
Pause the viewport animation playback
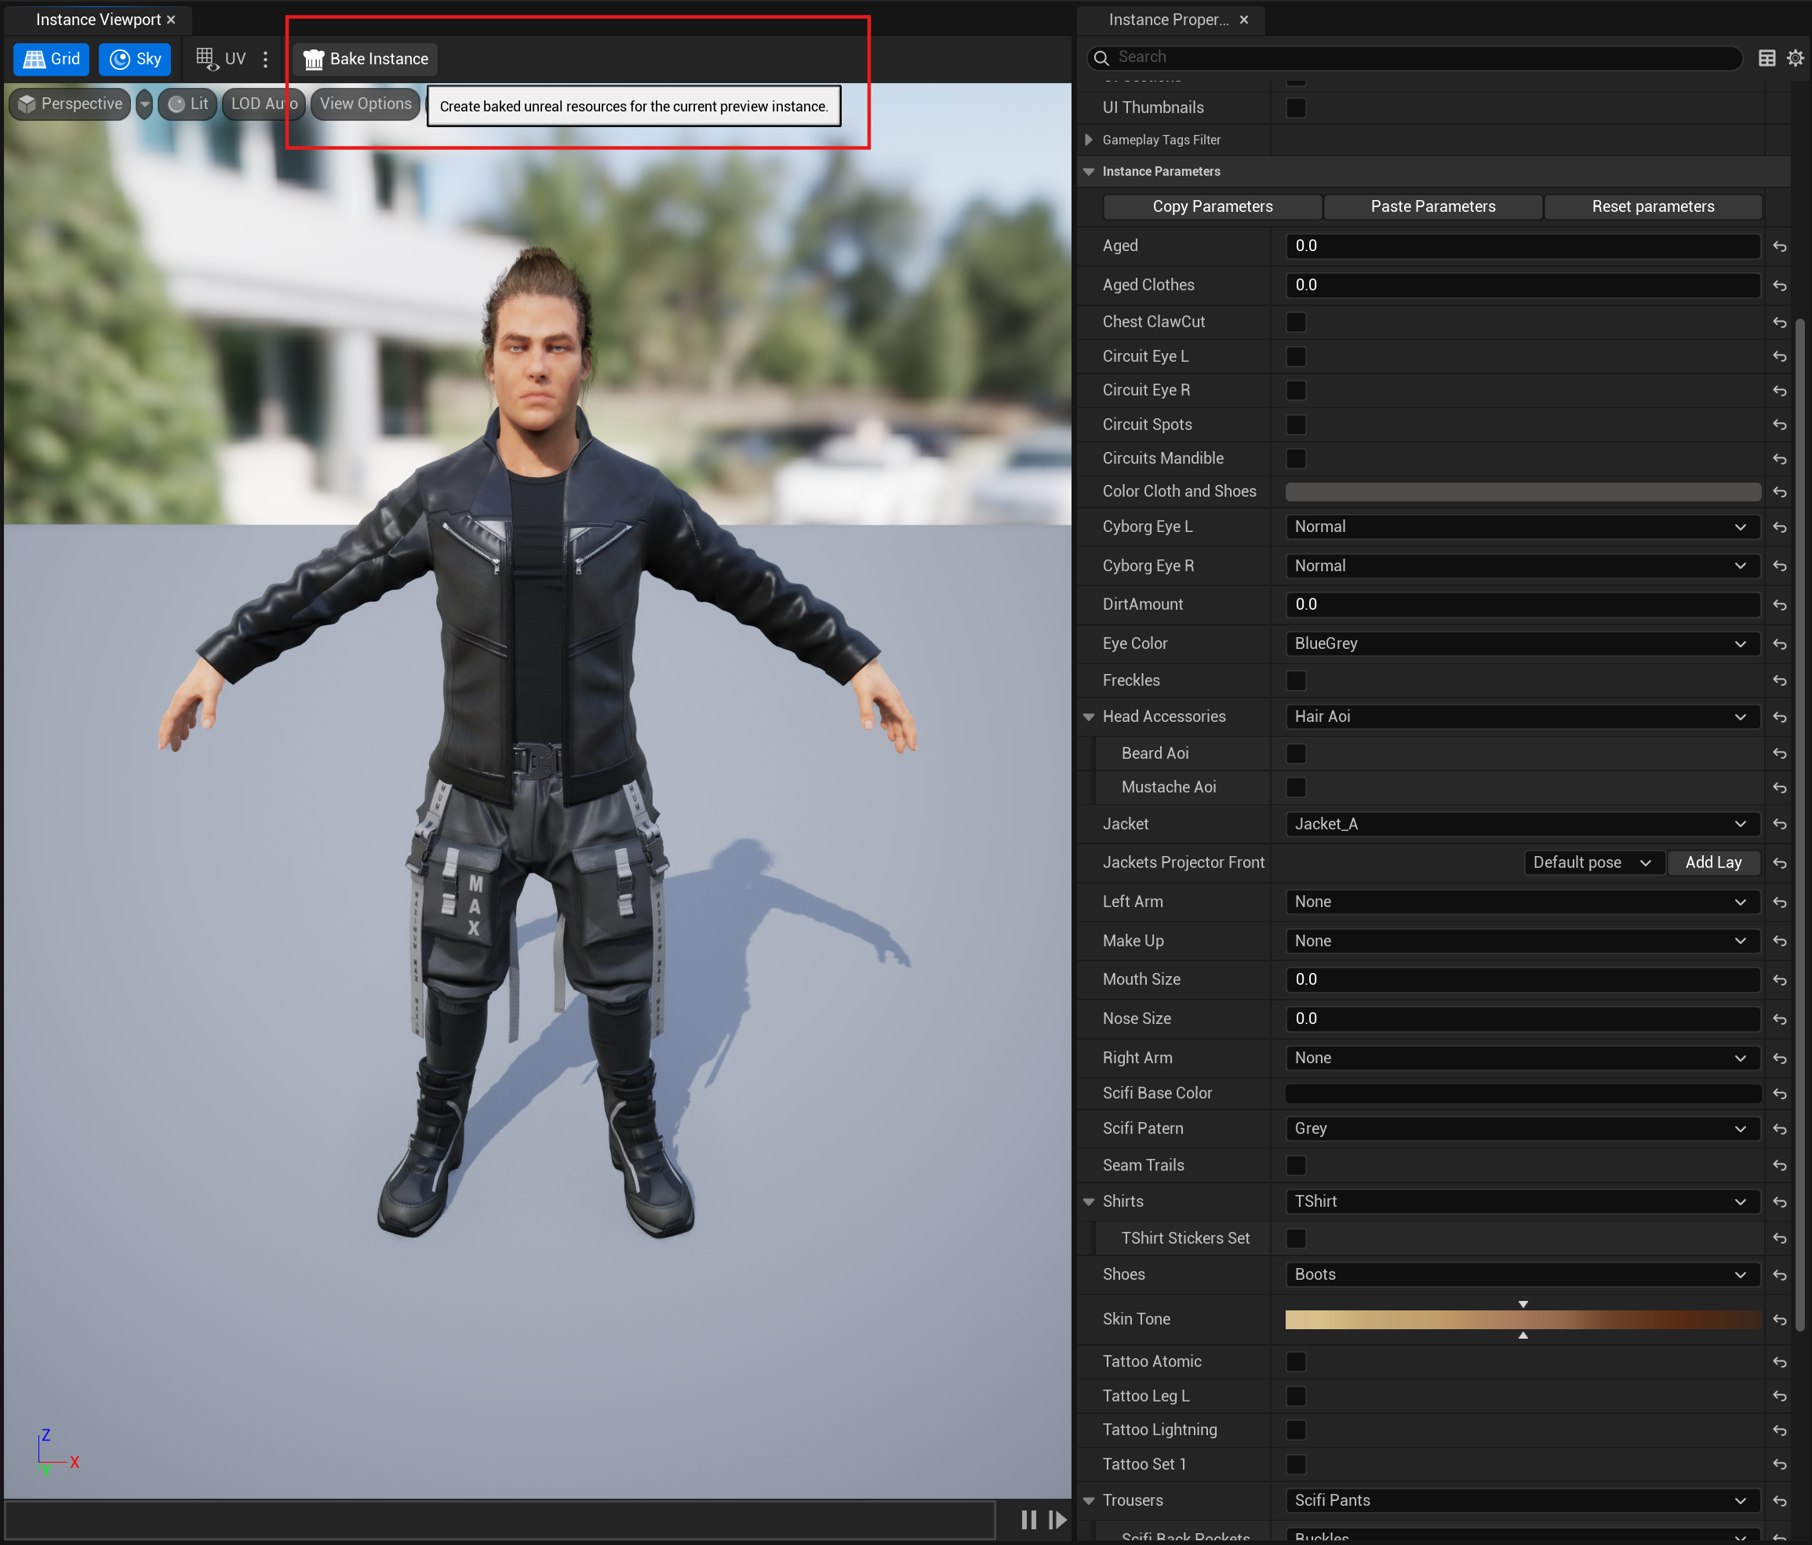(1029, 1520)
